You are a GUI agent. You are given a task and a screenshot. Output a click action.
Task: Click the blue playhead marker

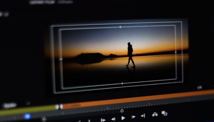click(x=27, y=117)
